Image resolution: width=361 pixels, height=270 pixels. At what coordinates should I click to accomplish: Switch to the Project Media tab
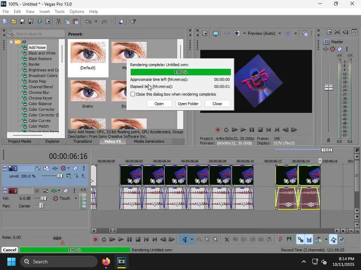coord(20,141)
